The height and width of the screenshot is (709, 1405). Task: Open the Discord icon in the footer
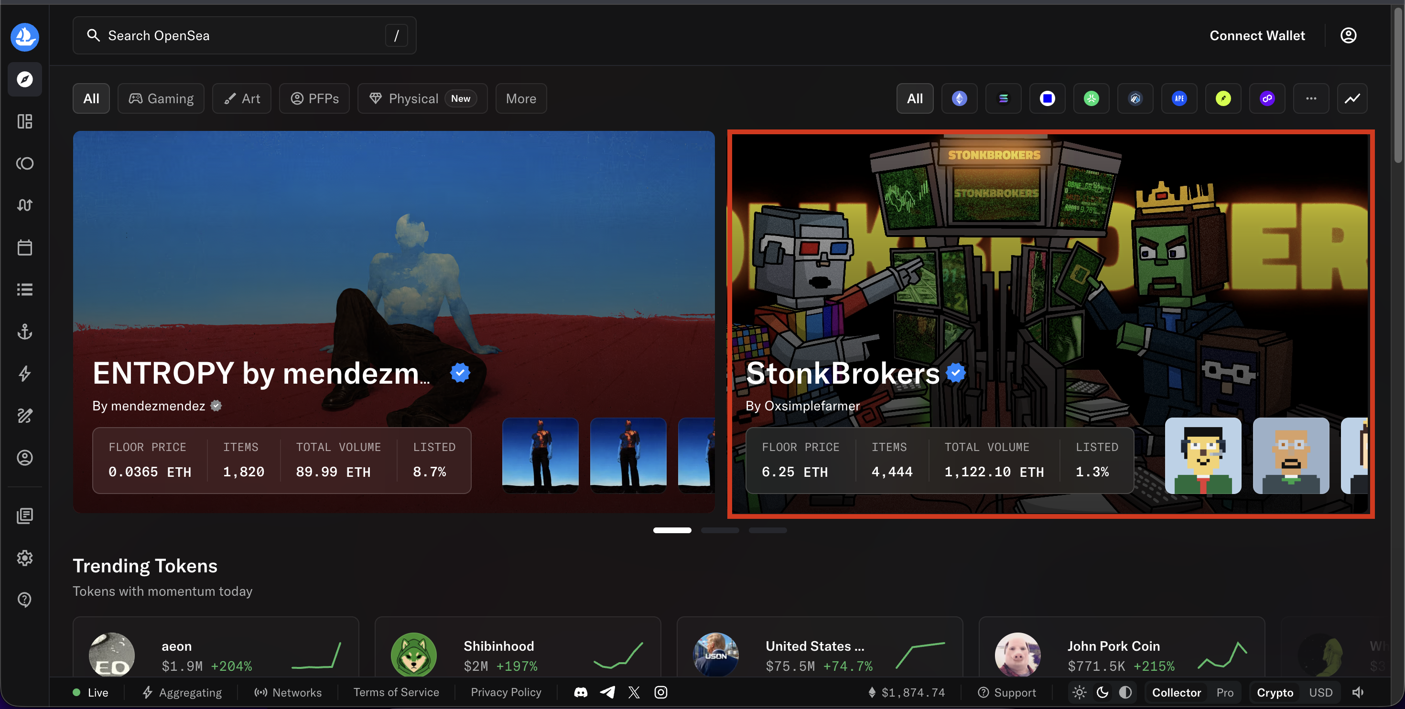point(581,692)
